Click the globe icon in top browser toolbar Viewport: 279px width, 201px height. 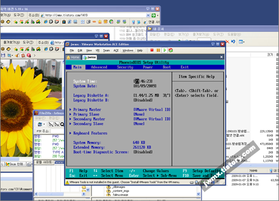click(111, 22)
